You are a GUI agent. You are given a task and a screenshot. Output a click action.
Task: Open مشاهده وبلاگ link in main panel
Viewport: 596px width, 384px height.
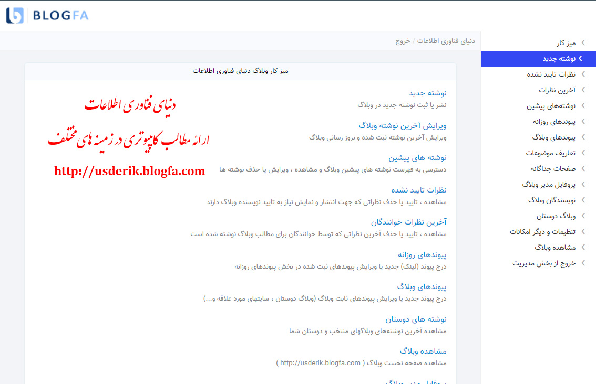[x=423, y=351]
